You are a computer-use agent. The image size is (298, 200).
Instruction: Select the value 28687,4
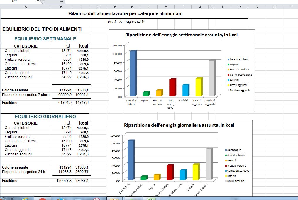(82, 181)
